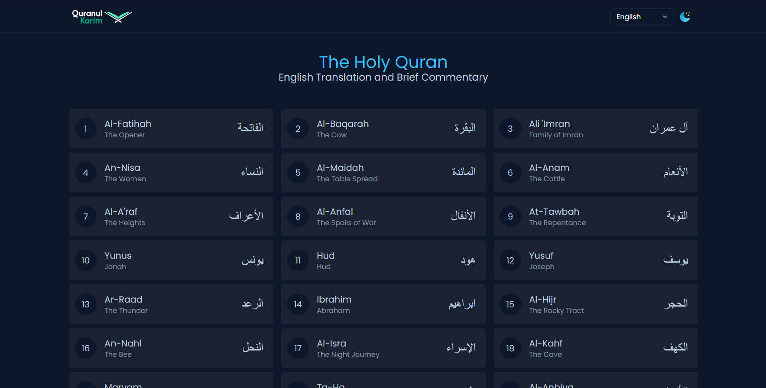The height and width of the screenshot is (388, 766).
Task: Select Surah Yusuf, Joseph
Action: [x=595, y=260]
